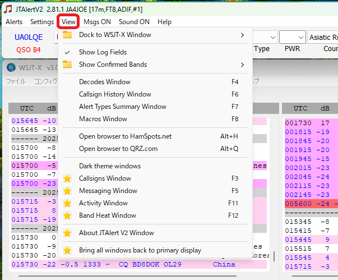Click the star icon next to Messaging Window
The height and width of the screenshot is (280, 338).
(x=67, y=191)
